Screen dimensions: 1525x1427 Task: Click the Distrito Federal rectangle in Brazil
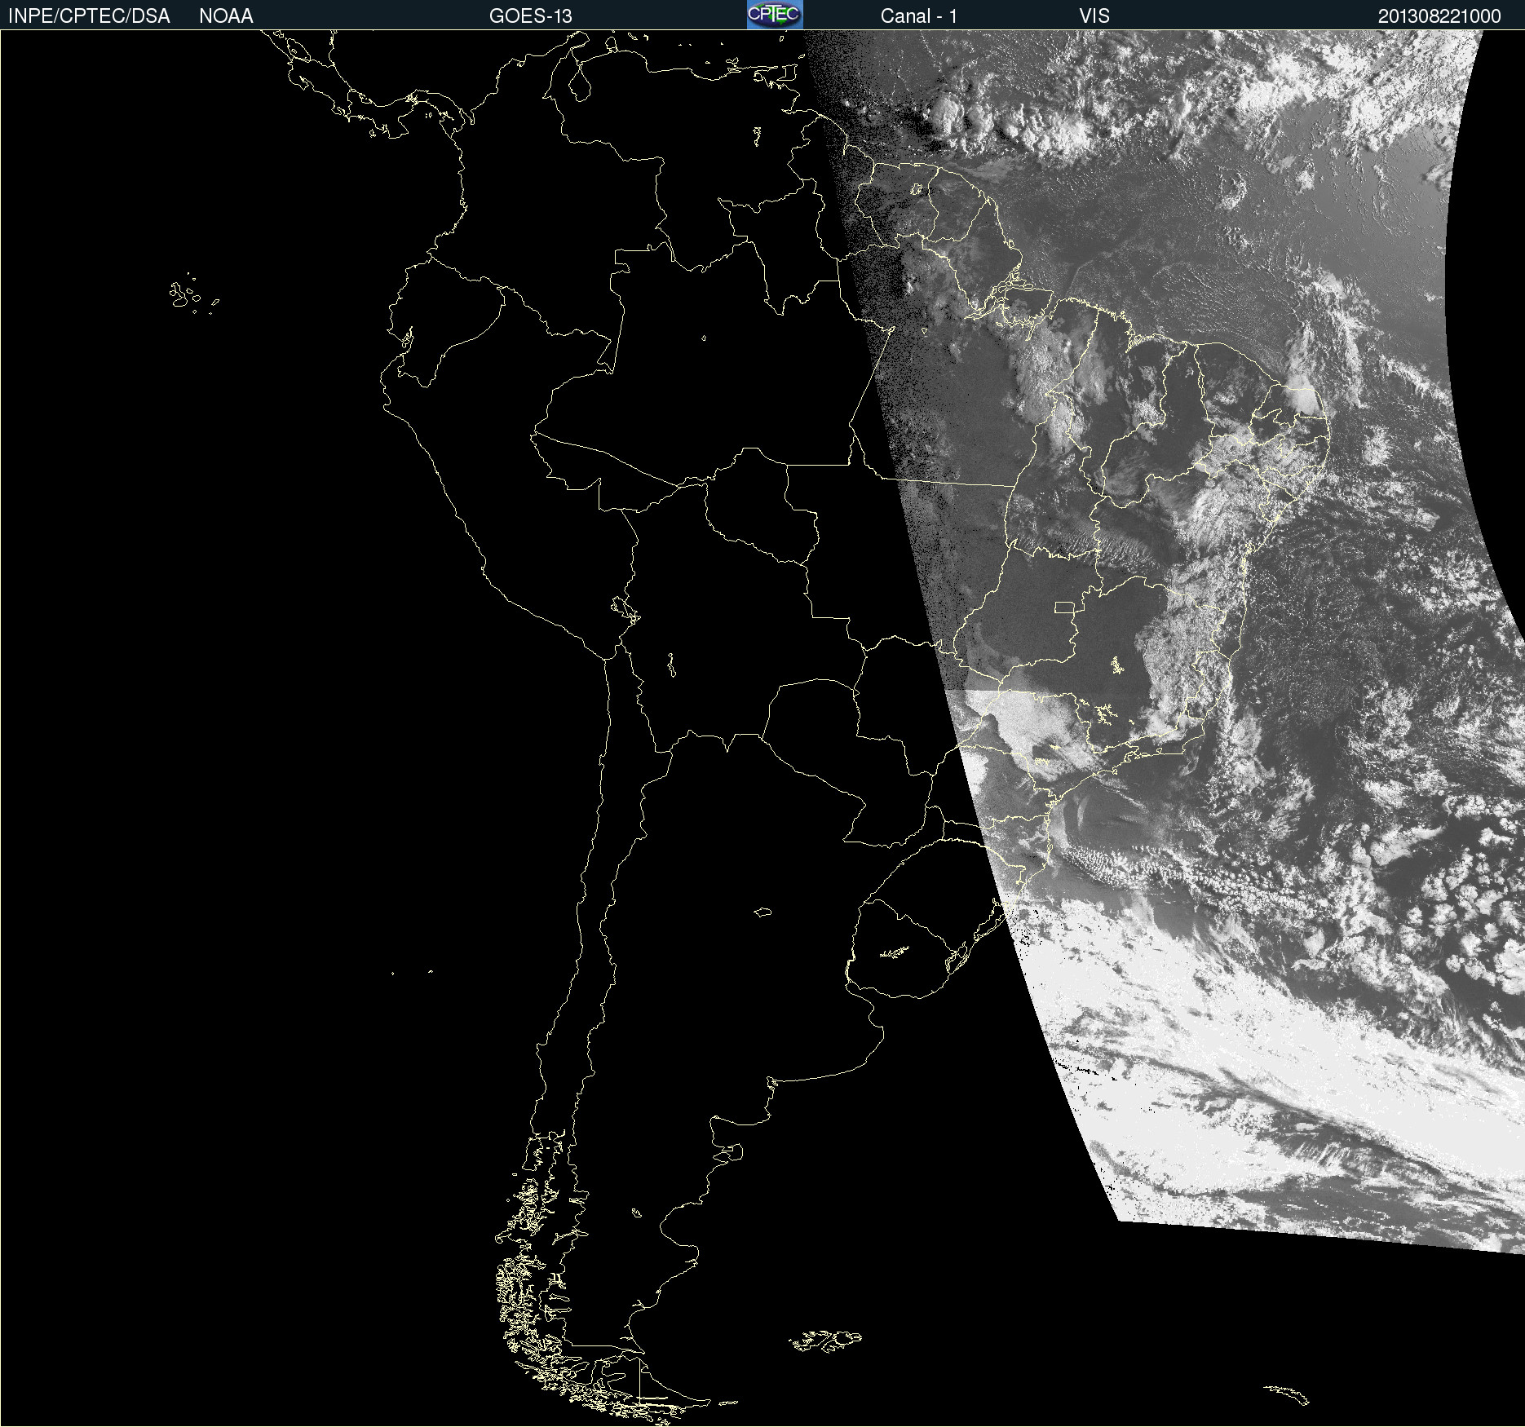point(1064,607)
